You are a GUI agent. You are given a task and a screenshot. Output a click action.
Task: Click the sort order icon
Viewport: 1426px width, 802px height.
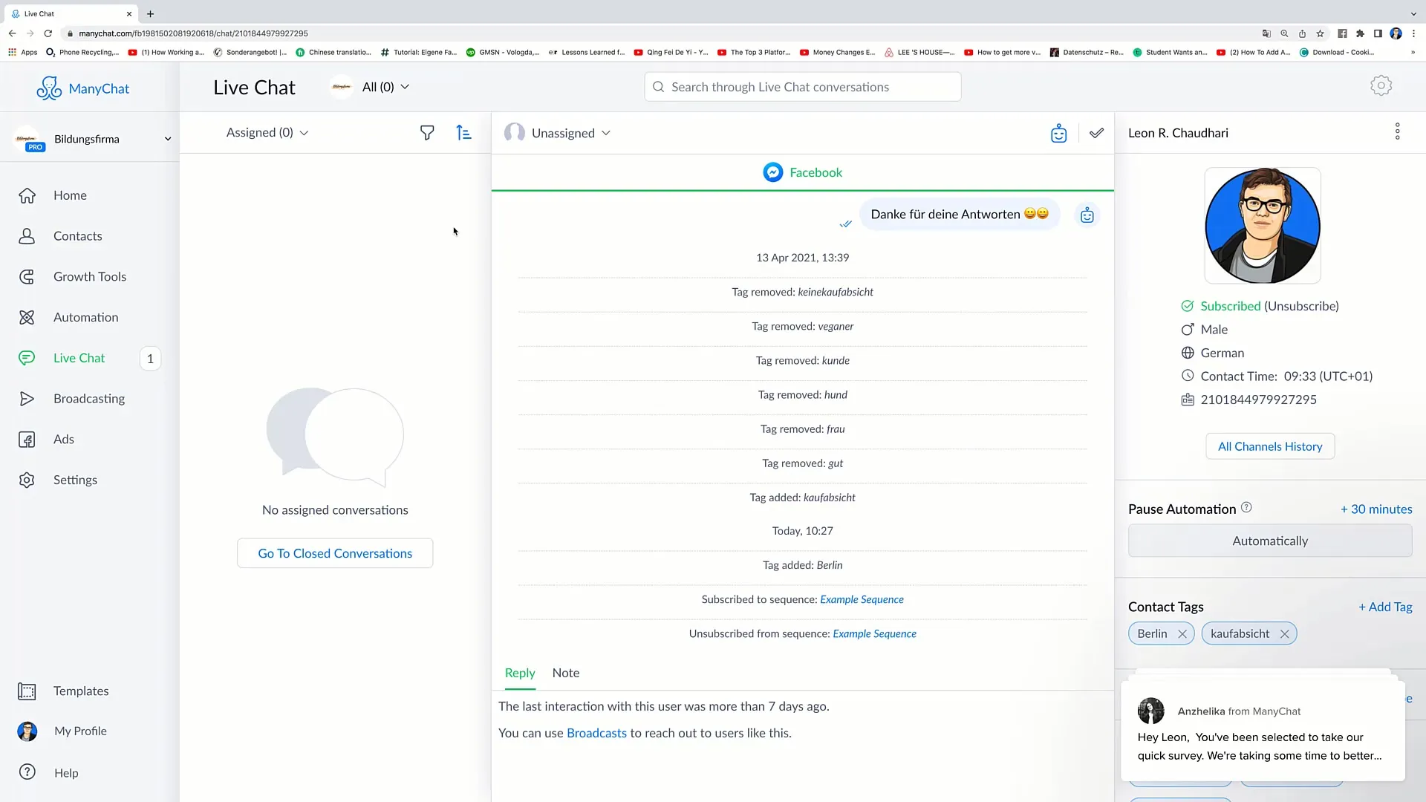click(x=463, y=131)
